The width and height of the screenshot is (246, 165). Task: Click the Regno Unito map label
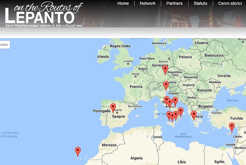click(120, 46)
